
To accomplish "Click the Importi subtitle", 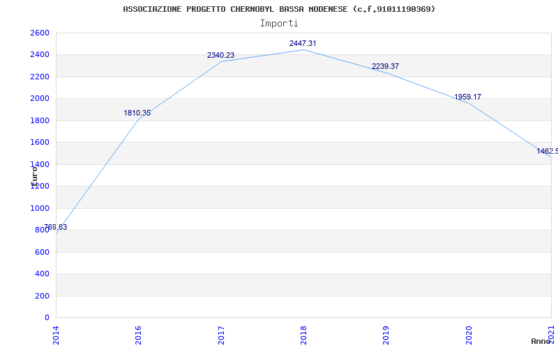I will coord(279,24).
